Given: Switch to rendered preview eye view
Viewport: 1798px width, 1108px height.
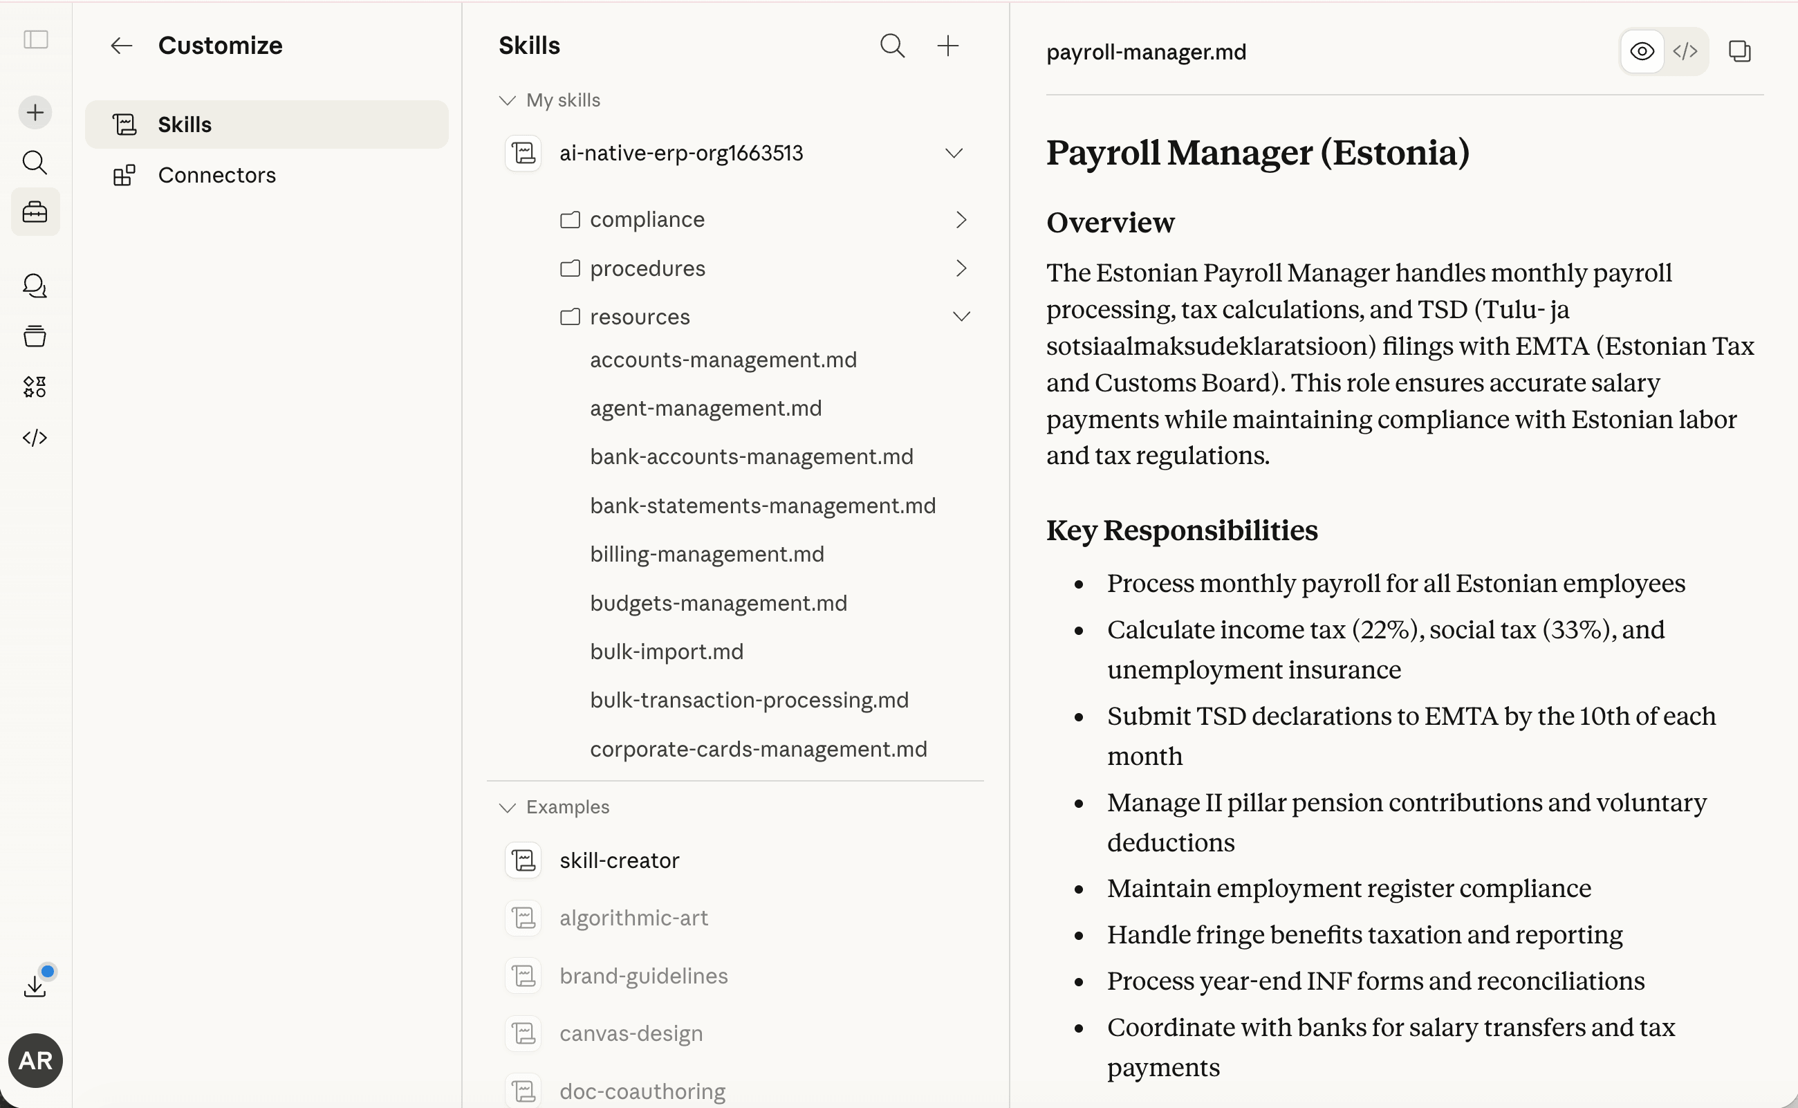Looking at the screenshot, I should (x=1642, y=51).
